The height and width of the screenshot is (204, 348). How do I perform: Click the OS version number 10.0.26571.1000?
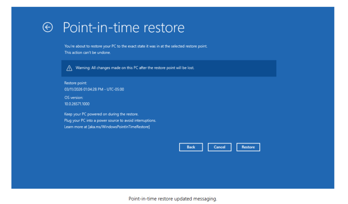click(x=77, y=104)
